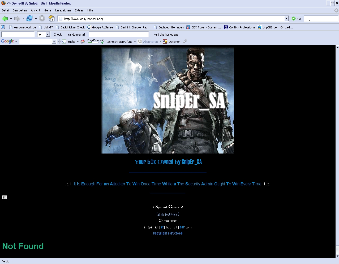Click the phpBB2.de bookmark icon
The image size is (339, 264).
pyautogui.click(x=260, y=27)
